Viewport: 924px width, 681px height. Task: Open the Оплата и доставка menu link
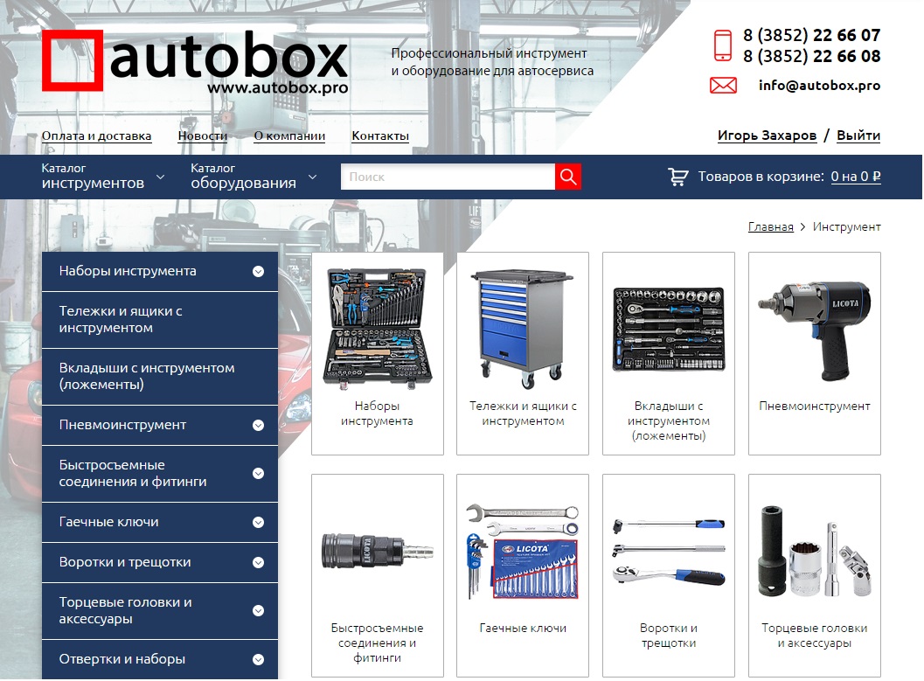coord(96,136)
